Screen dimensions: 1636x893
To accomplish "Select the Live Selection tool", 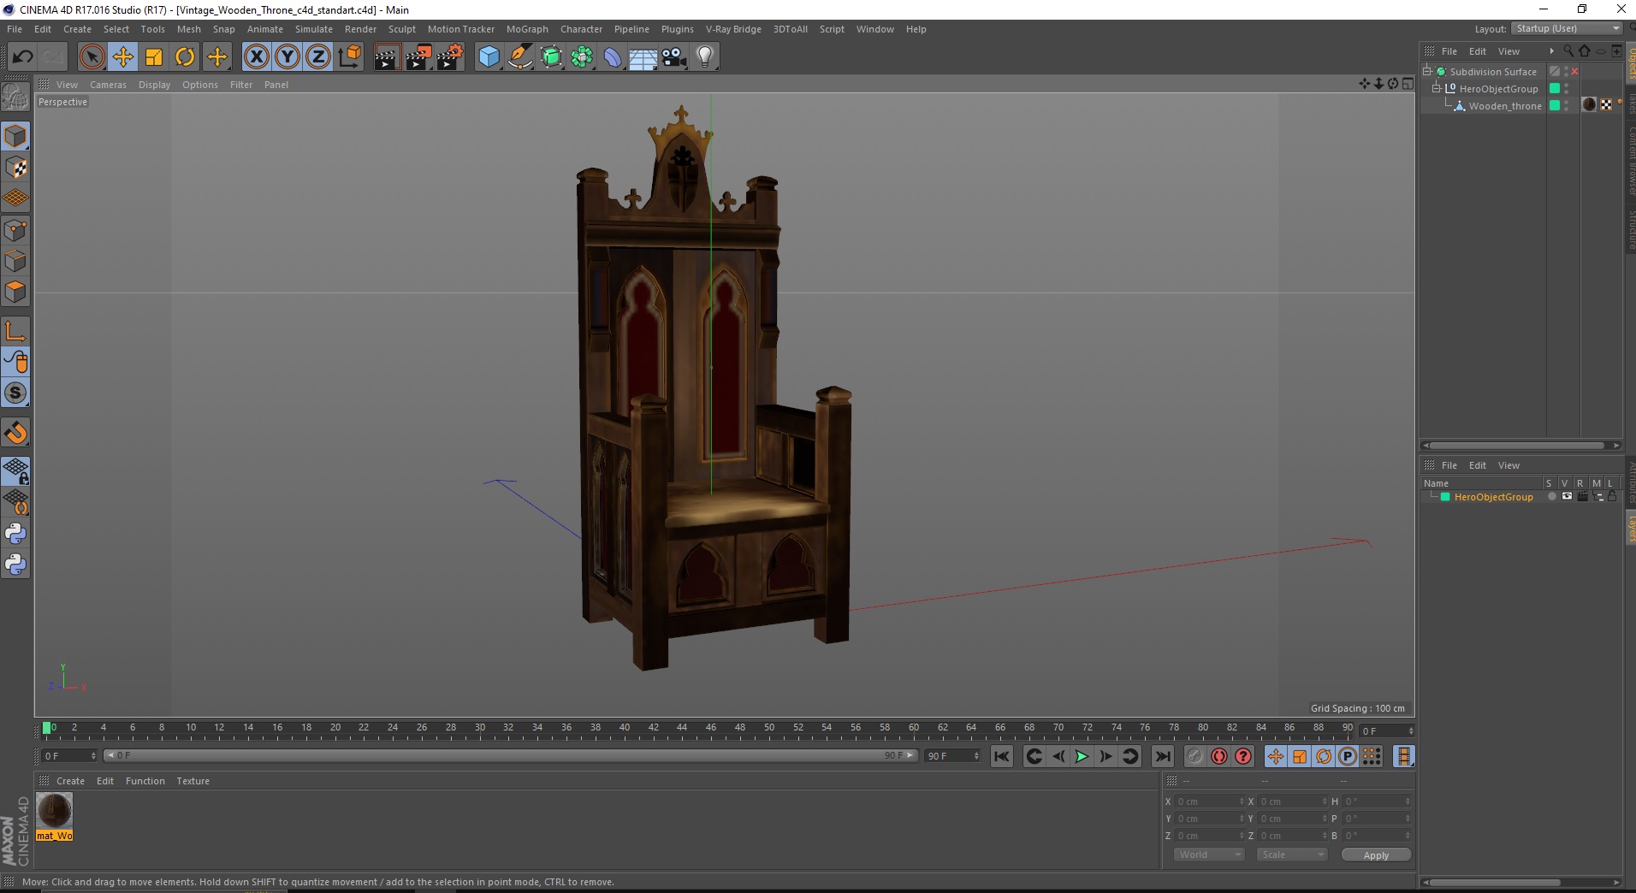I will [x=92, y=57].
